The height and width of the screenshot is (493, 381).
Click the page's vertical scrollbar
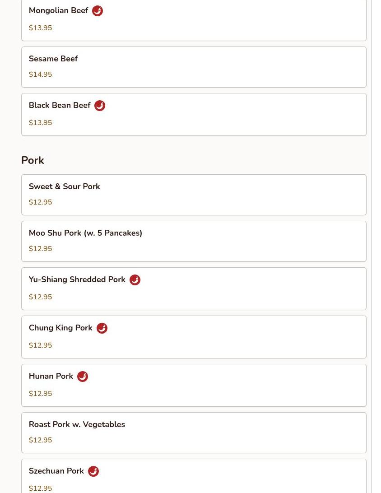[376, 246]
